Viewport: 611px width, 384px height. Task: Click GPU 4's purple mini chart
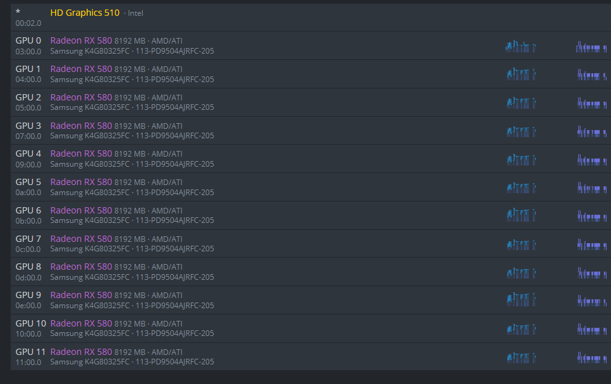(x=591, y=160)
